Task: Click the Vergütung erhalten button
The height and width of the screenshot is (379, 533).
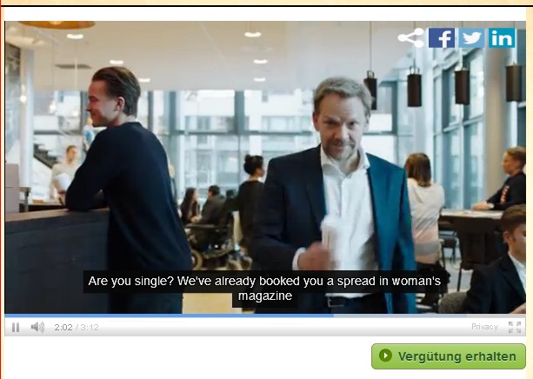Action: click(x=449, y=356)
